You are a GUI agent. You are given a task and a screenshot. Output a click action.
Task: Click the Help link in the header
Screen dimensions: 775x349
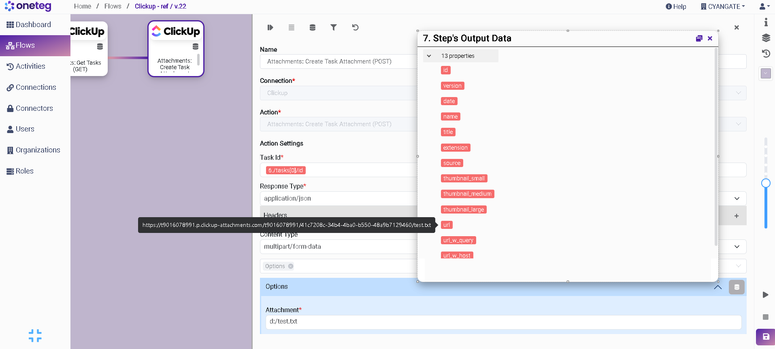[x=676, y=6]
